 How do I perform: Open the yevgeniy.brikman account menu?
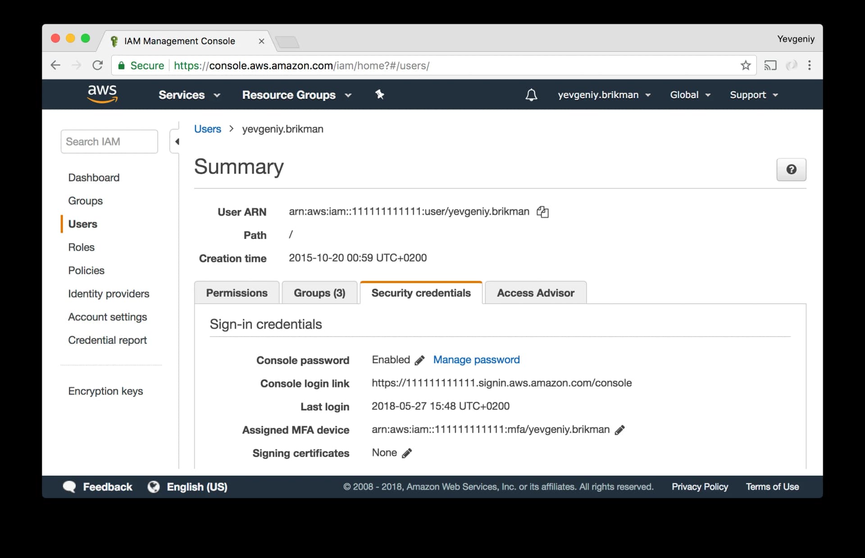[x=604, y=95]
